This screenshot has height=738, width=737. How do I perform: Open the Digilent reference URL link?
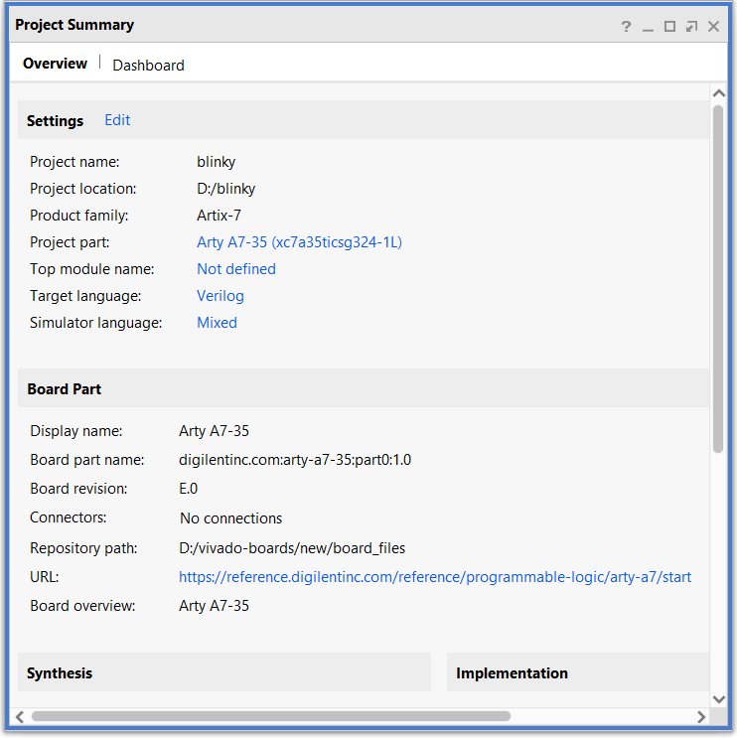[x=435, y=577]
